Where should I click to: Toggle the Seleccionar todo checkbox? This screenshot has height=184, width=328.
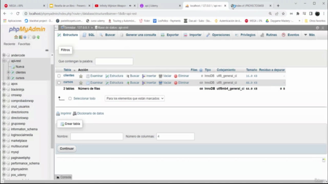tap(70, 99)
